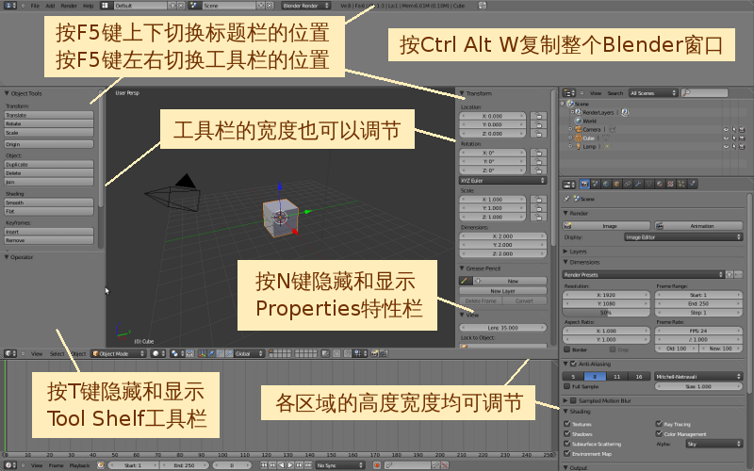
Task: Open the Help menu
Action: point(88,6)
